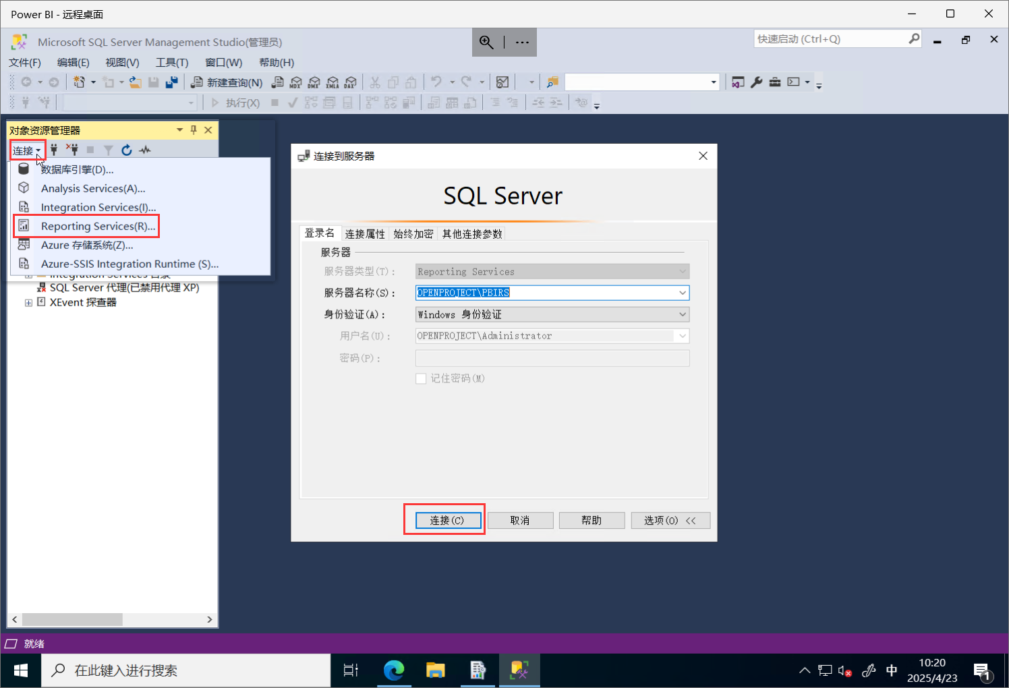Image resolution: width=1009 pixels, height=688 pixels.
Task: Click the taskbar search box
Action: (186, 670)
